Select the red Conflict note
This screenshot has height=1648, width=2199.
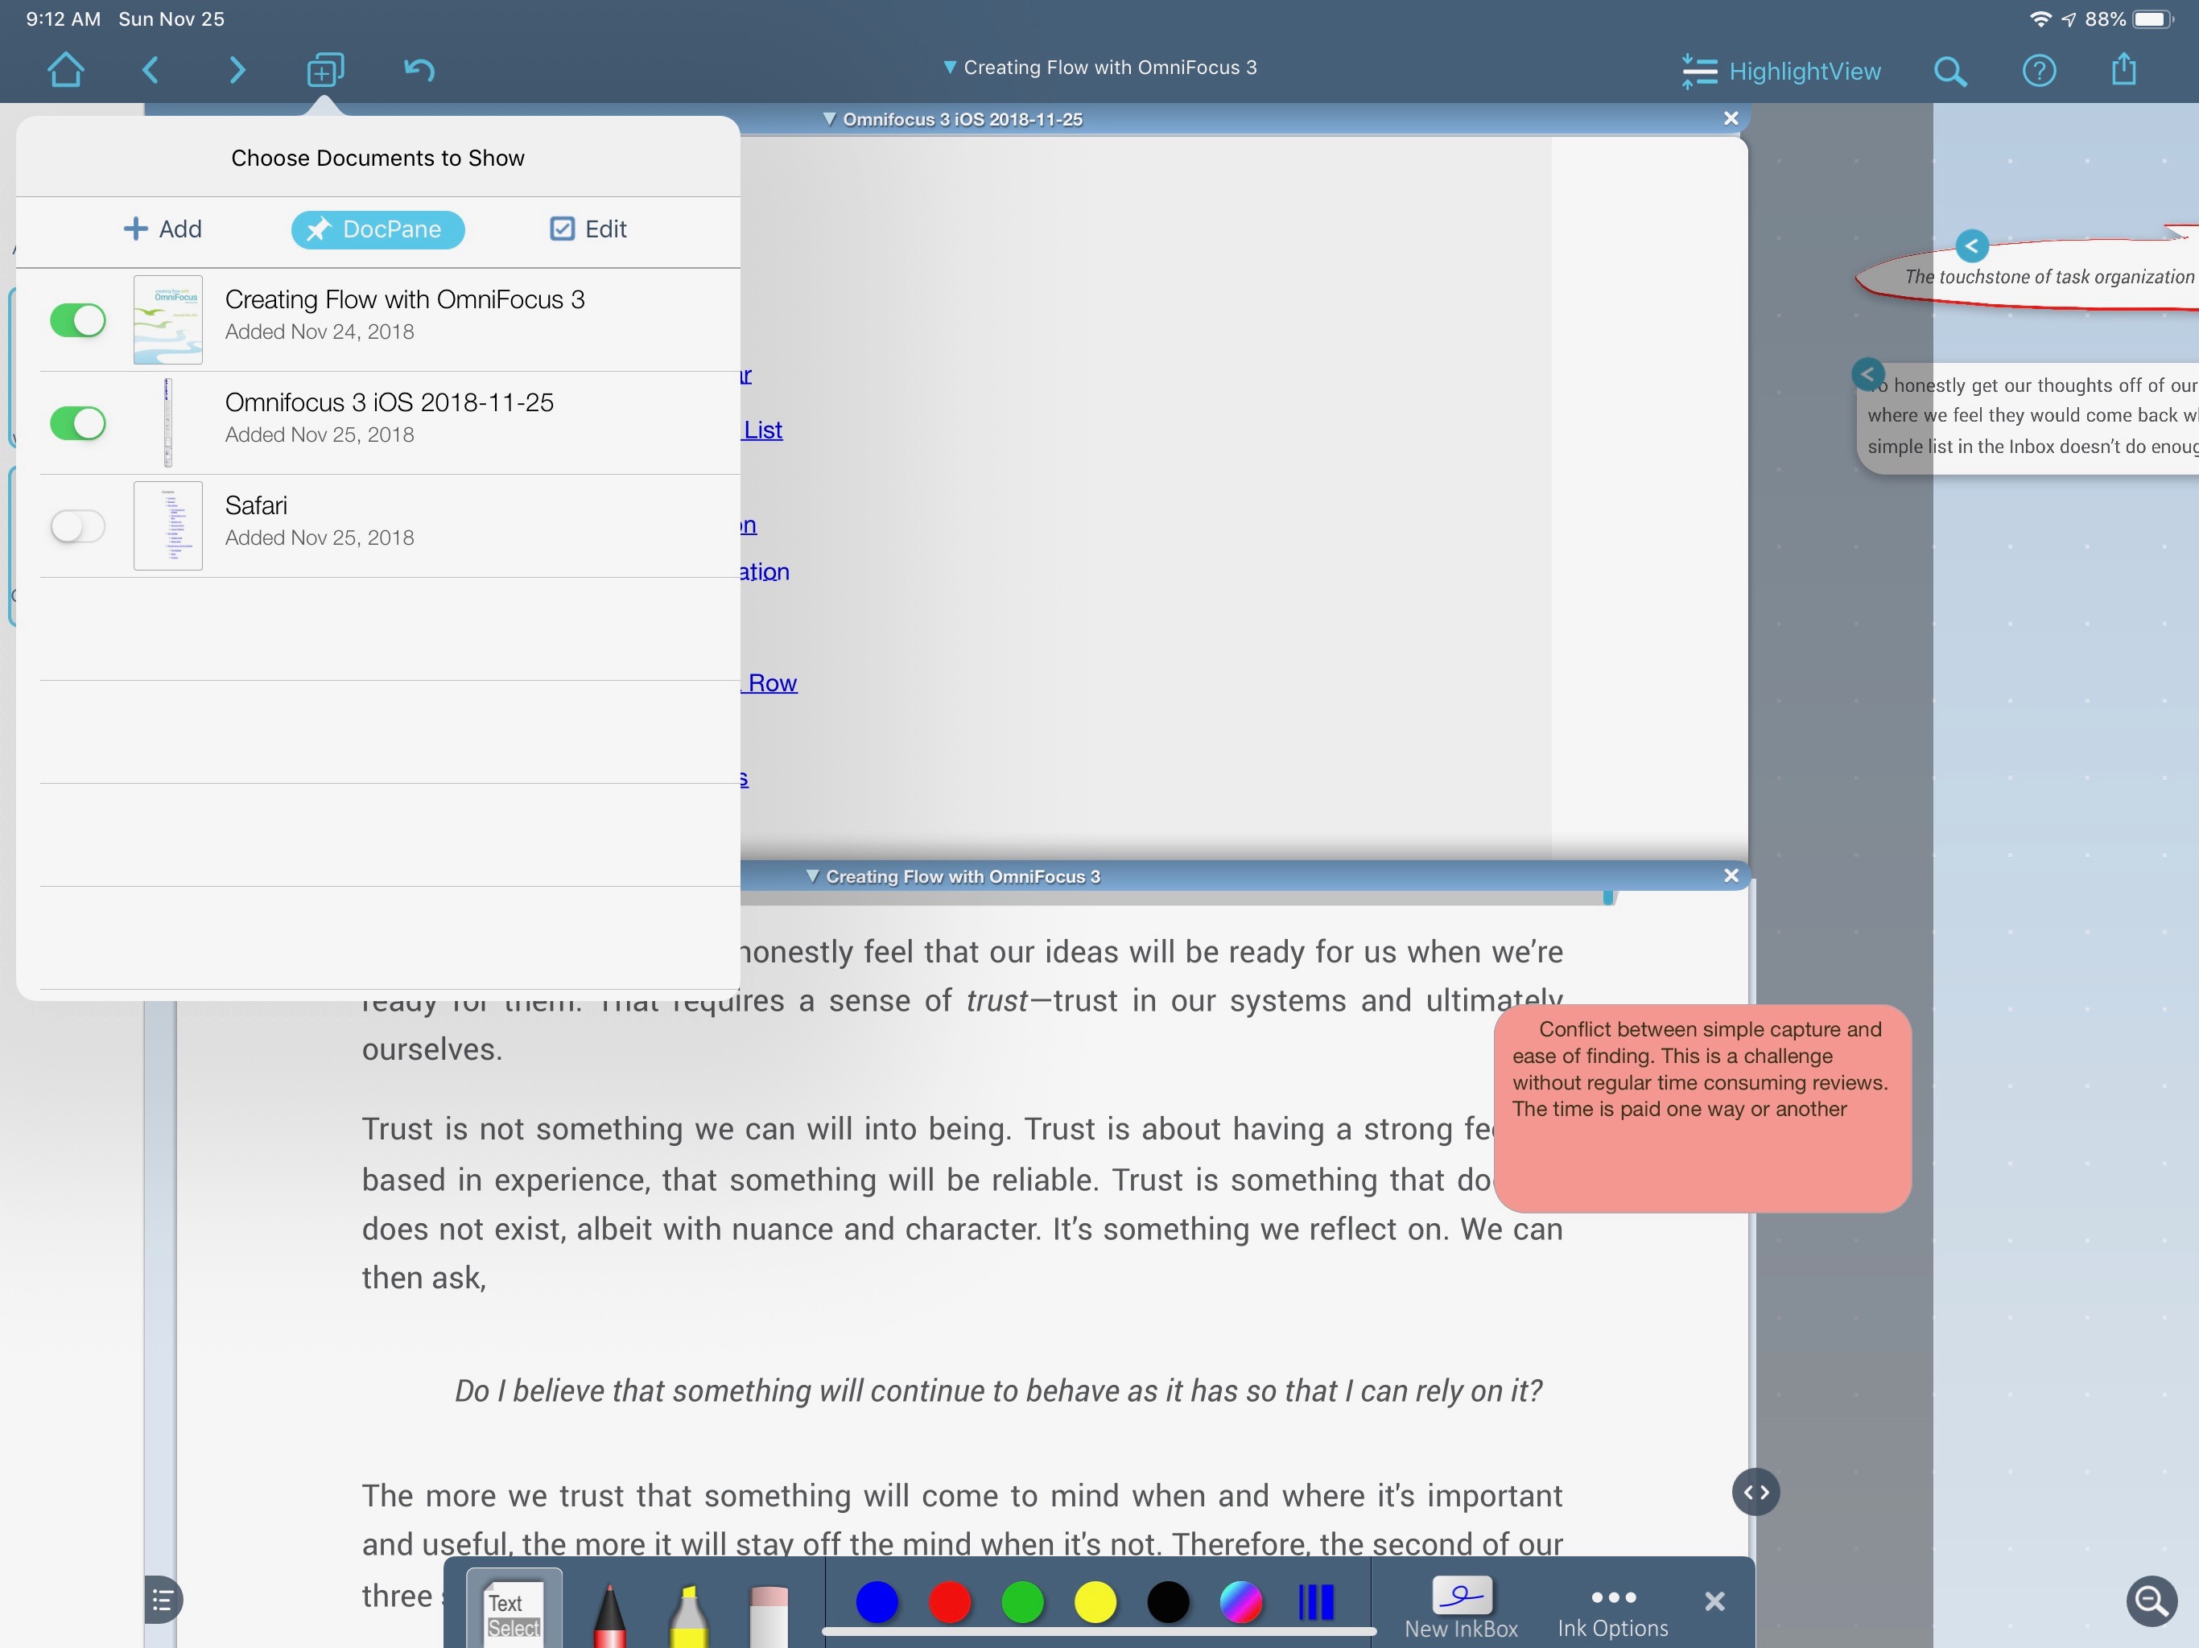pos(1703,1108)
